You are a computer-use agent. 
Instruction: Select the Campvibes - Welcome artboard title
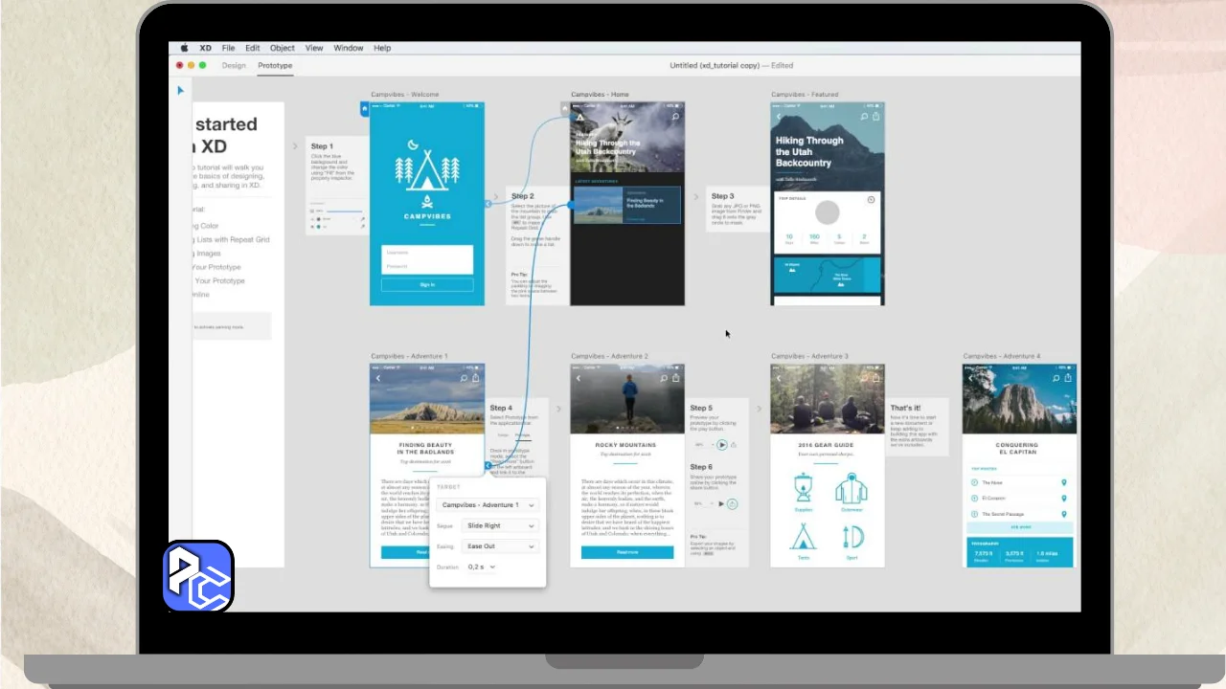pyautogui.click(x=404, y=95)
